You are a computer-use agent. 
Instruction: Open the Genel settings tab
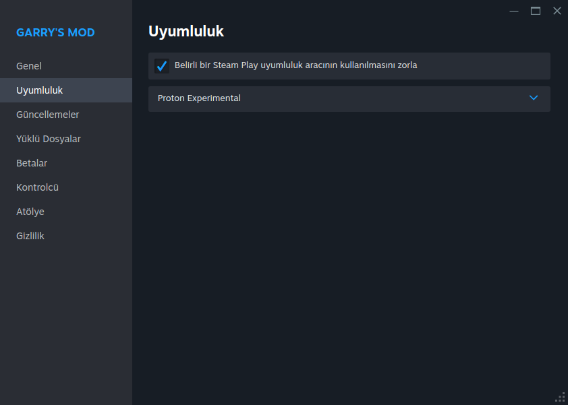[x=29, y=66]
